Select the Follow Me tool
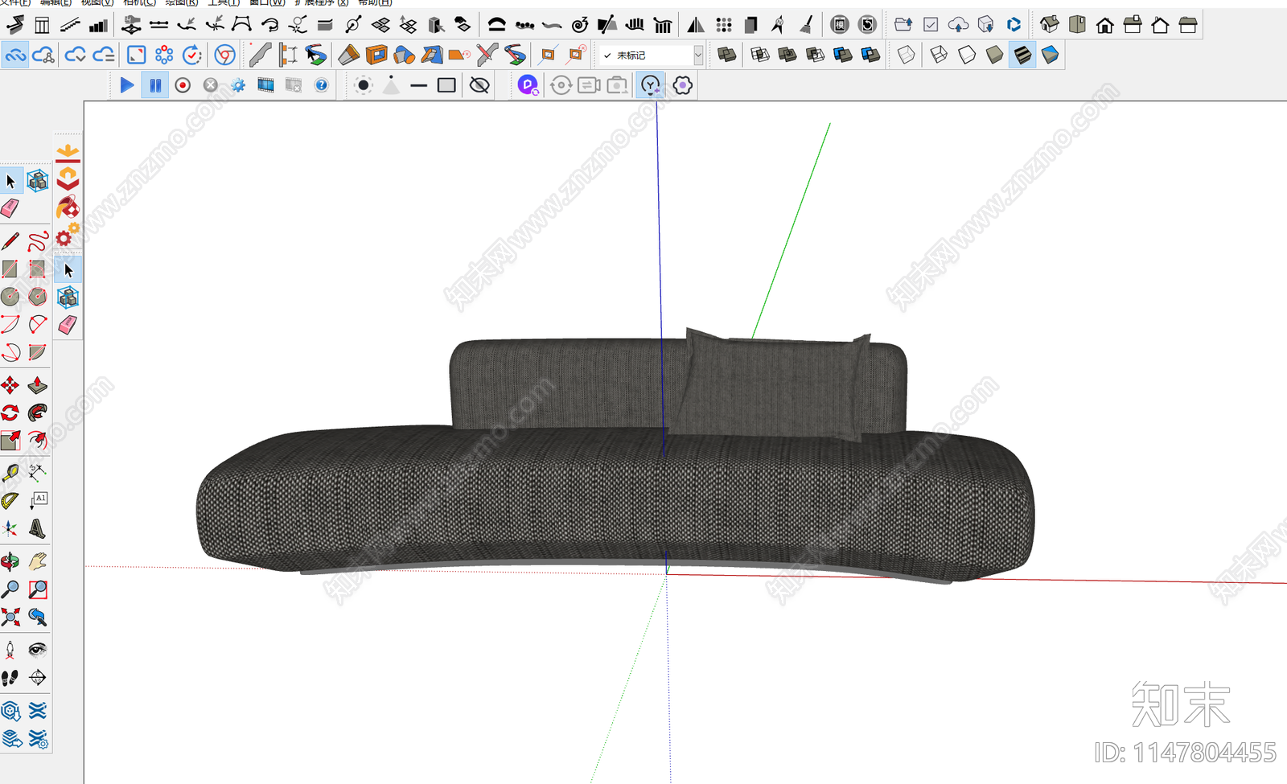This screenshot has width=1287, height=784. coord(38,413)
